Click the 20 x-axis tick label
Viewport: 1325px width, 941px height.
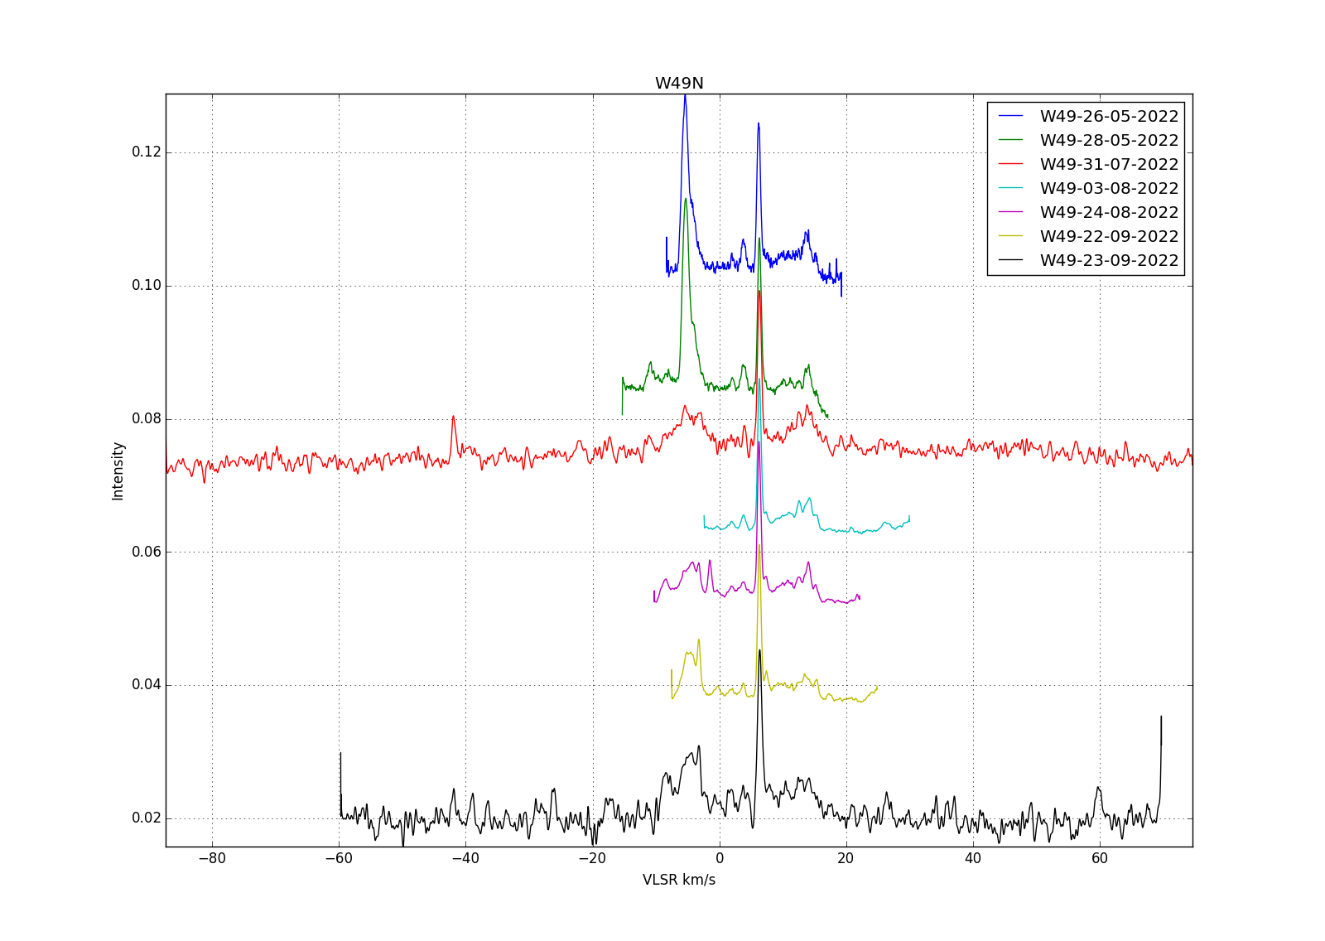pos(846,859)
